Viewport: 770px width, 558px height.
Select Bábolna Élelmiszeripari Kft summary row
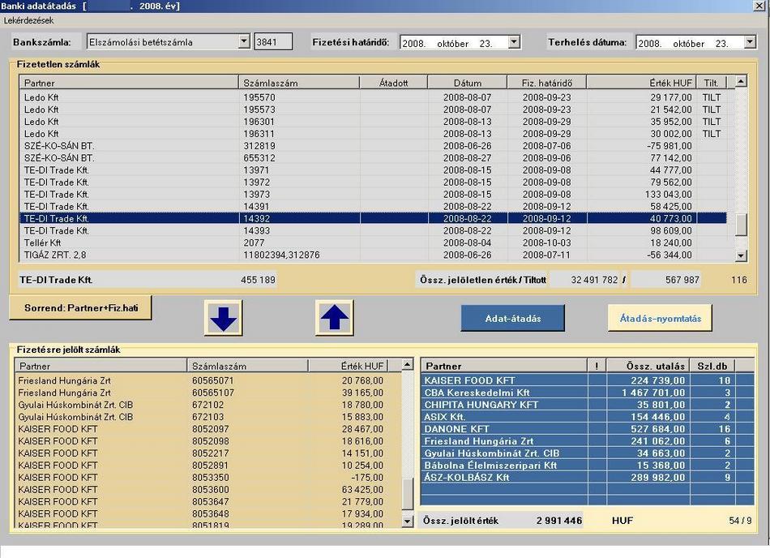588,466
